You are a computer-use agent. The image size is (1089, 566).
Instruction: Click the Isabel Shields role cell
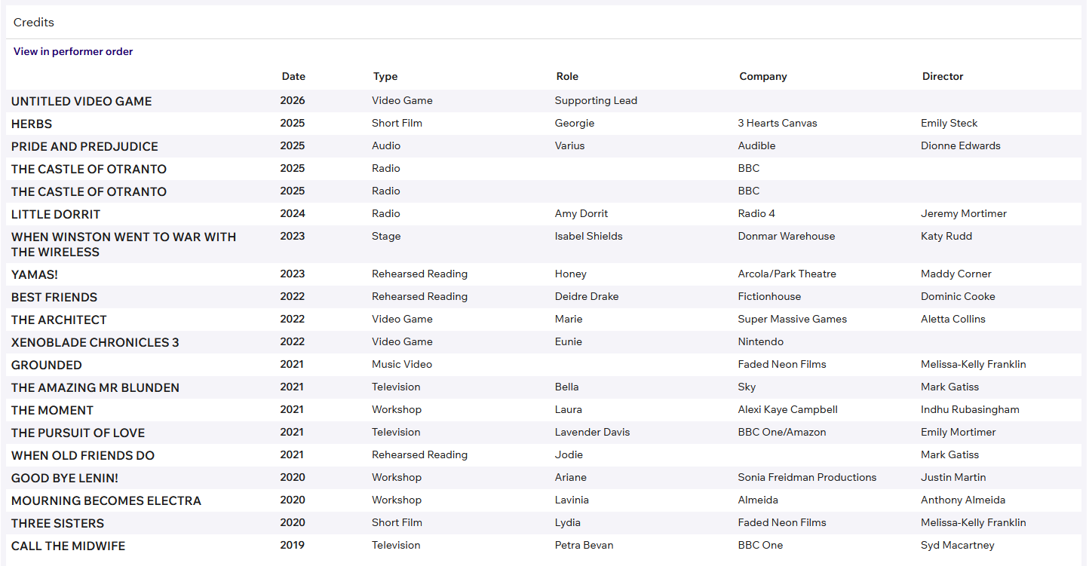pos(589,236)
